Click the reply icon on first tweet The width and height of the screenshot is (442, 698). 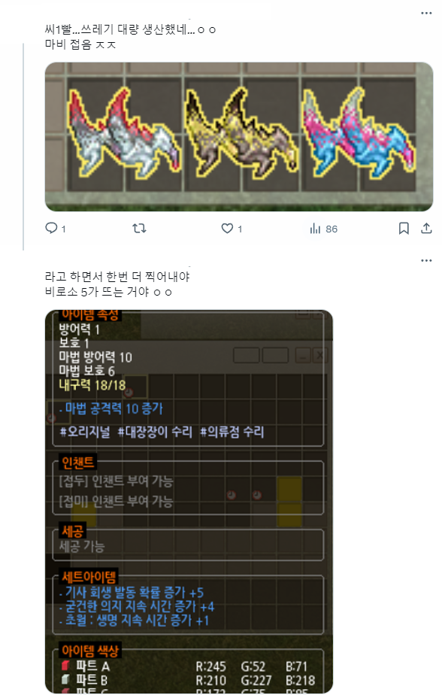[52, 229]
